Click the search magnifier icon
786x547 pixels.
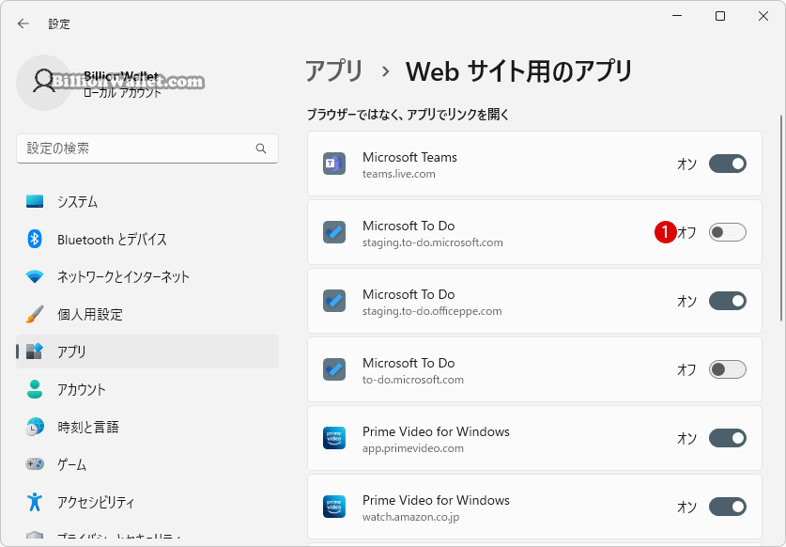pyautogui.click(x=261, y=148)
